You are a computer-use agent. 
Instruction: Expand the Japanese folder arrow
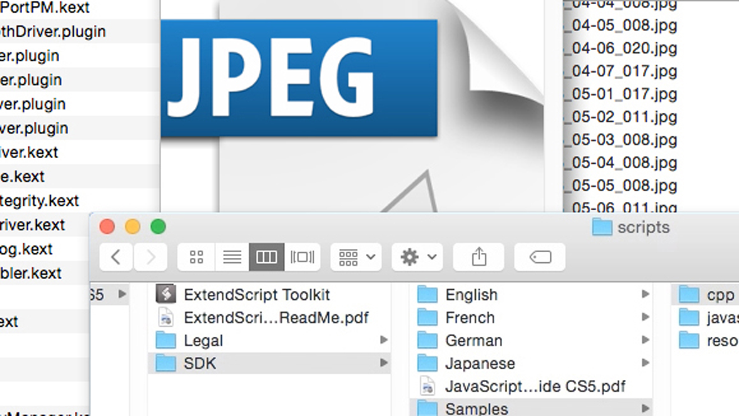click(645, 363)
